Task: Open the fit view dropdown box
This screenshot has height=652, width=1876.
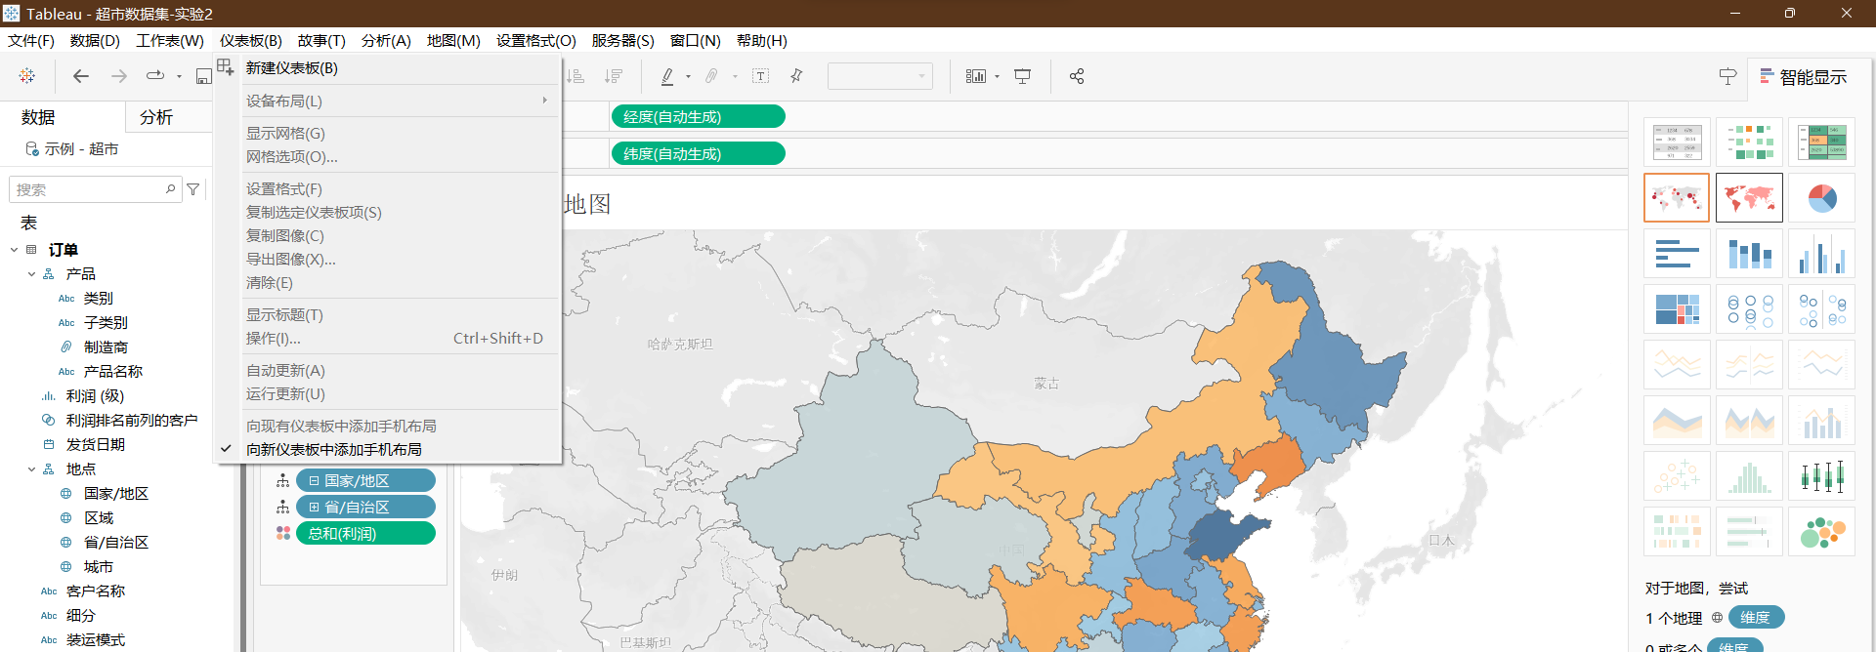Action: click(879, 75)
